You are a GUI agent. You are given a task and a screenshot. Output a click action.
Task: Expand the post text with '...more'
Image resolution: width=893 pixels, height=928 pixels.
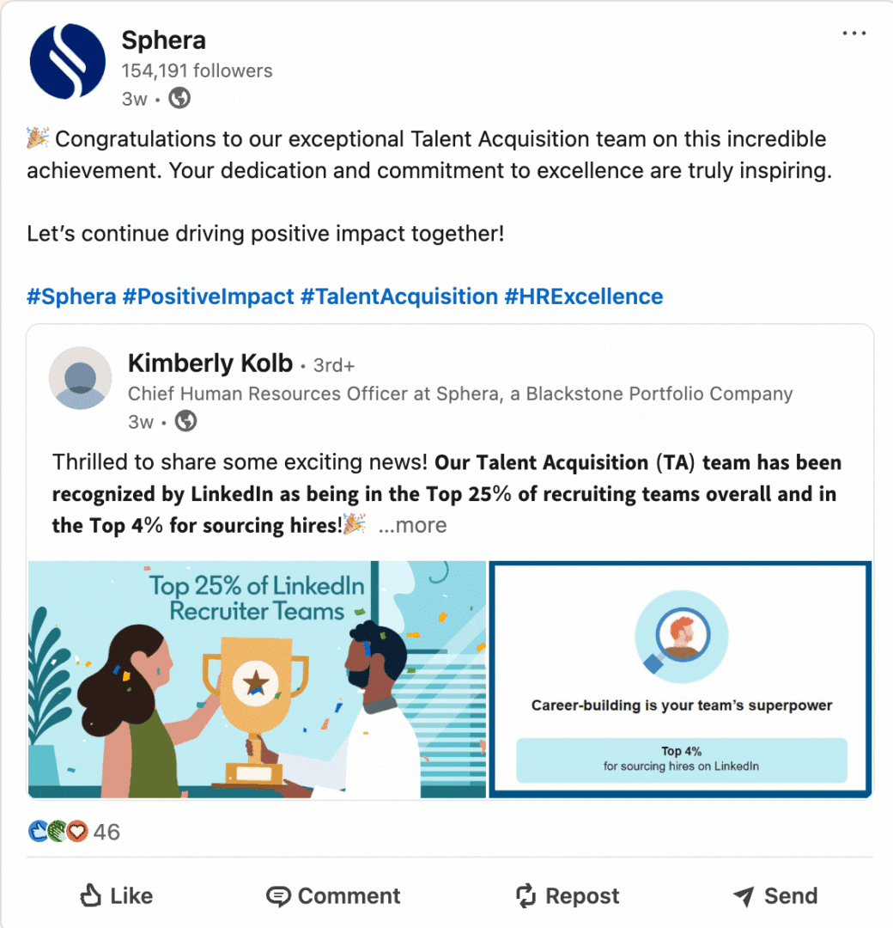[x=413, y=524]
